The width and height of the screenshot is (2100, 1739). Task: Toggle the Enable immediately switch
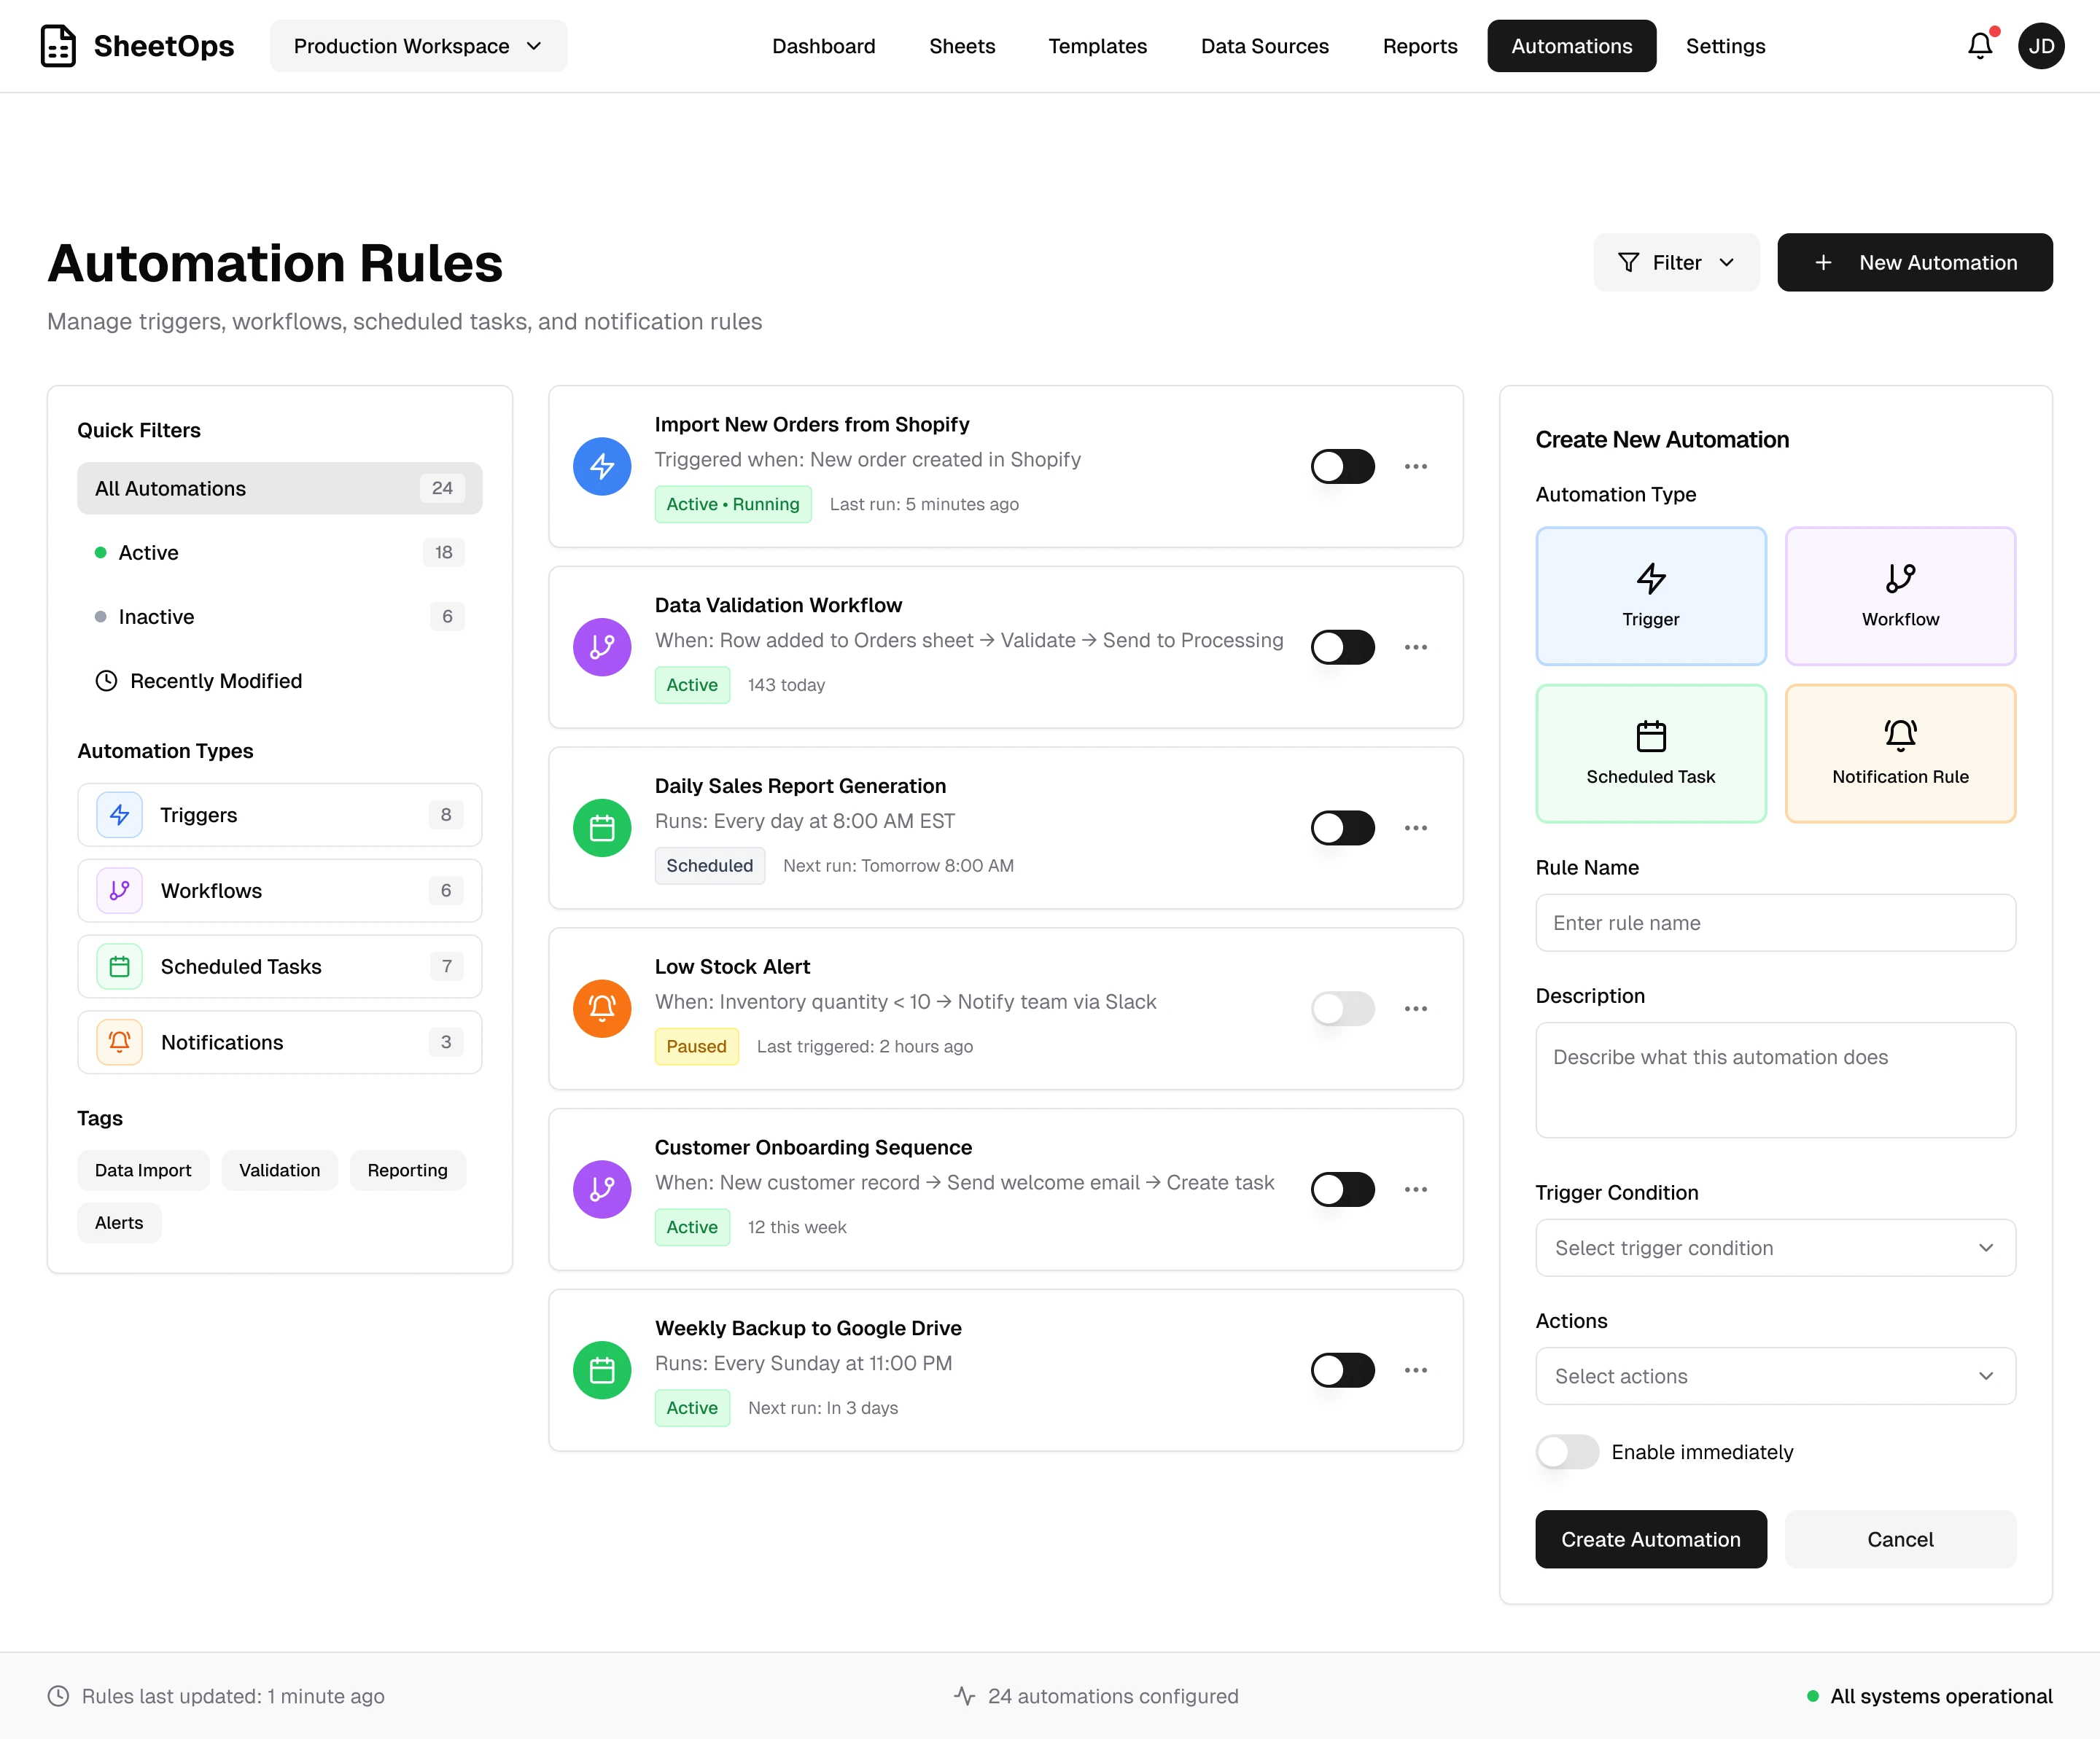pos(1567,1452)
